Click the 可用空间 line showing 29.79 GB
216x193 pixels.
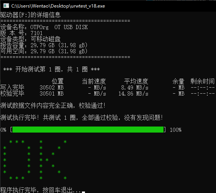44,51
